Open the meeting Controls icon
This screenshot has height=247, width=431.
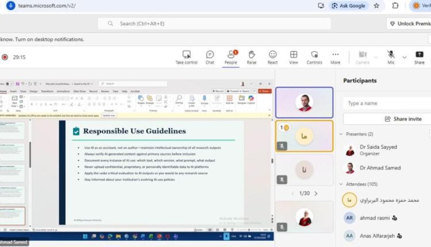coord(314,55)
